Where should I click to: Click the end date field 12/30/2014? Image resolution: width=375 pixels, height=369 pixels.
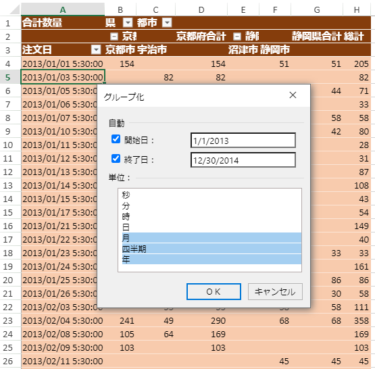243,160
